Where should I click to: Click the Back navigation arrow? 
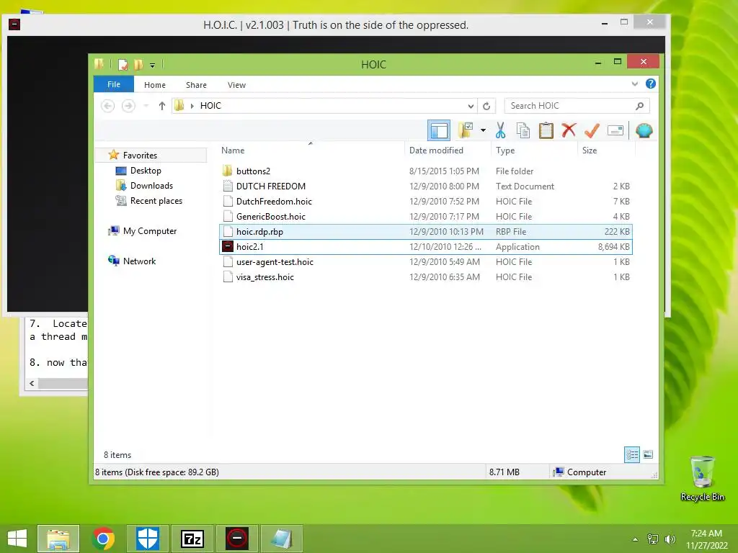(x=108, y=106)
